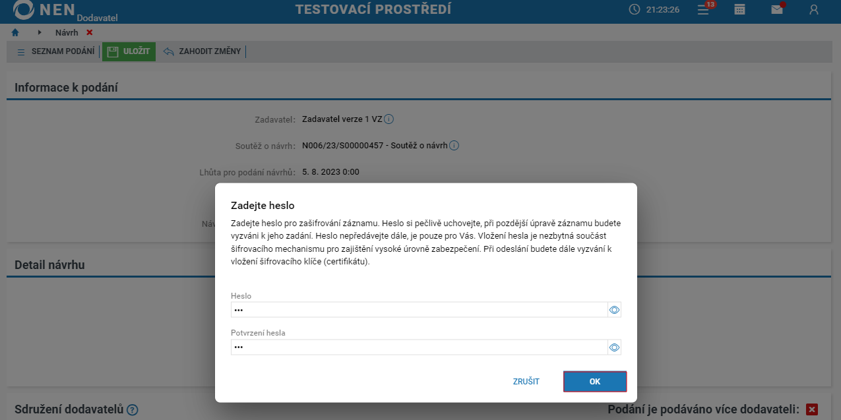
Task: Expand the breadcrumb arrow before Návrh
Action: coord(40,32)
